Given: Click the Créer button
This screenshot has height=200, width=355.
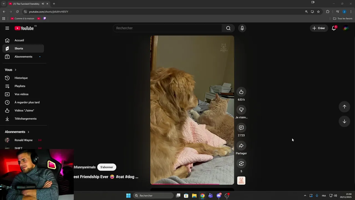Looking at the screenshot, I should (x=319, y=28).
